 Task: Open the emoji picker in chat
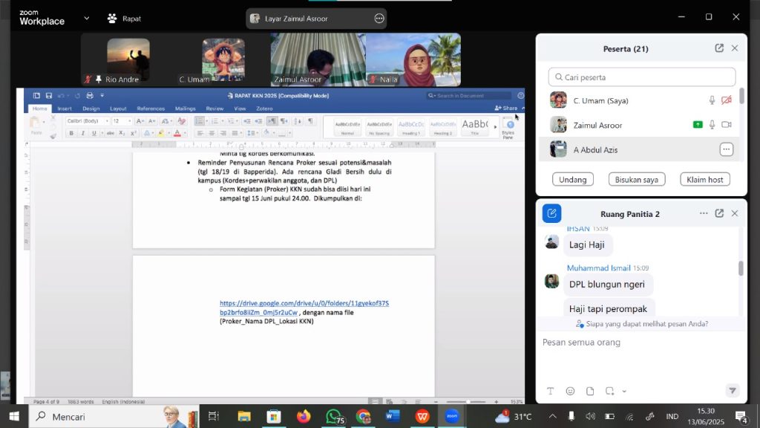570,391
